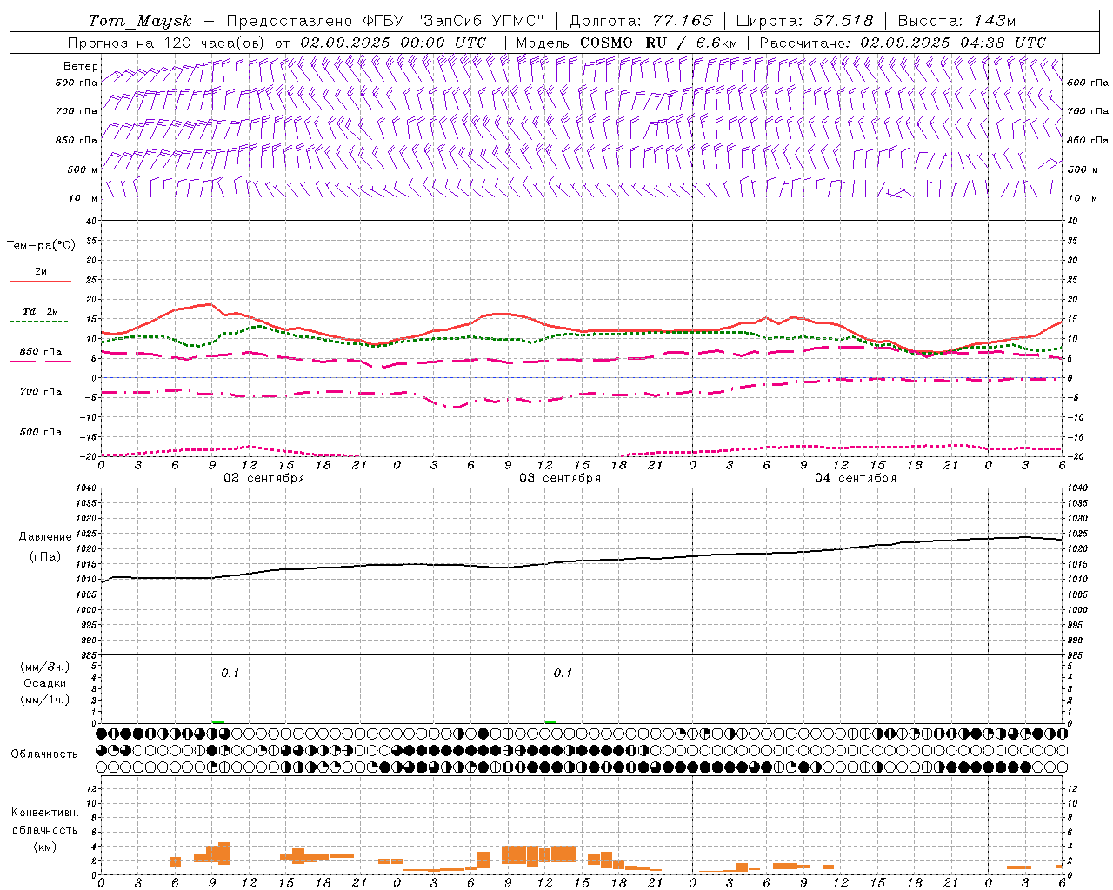Select the model name COSMO-RU / 6.6км
Viewport: 1113px width, 890px height.
point(659,43)
